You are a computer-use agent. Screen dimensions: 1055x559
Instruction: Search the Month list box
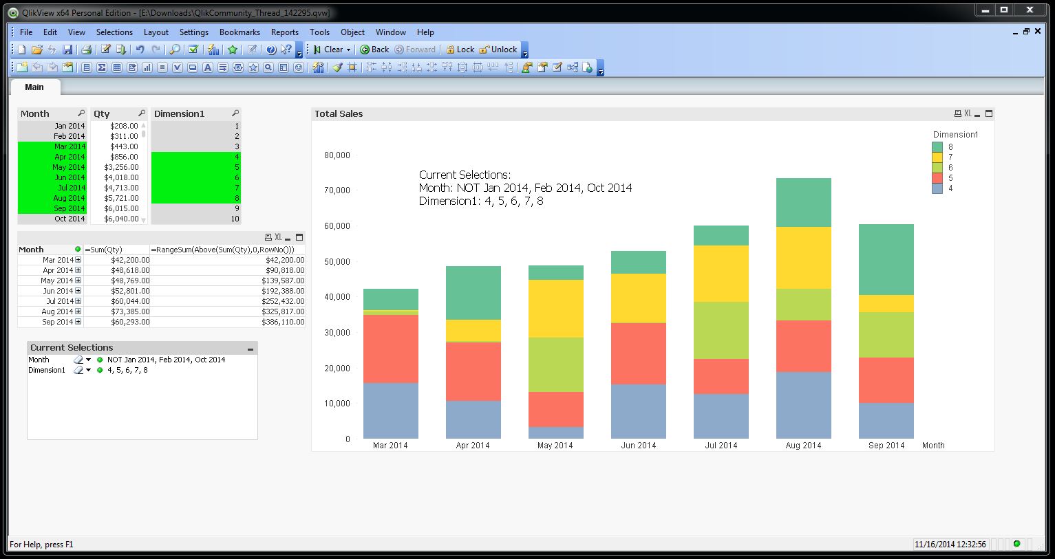(81, 113)
